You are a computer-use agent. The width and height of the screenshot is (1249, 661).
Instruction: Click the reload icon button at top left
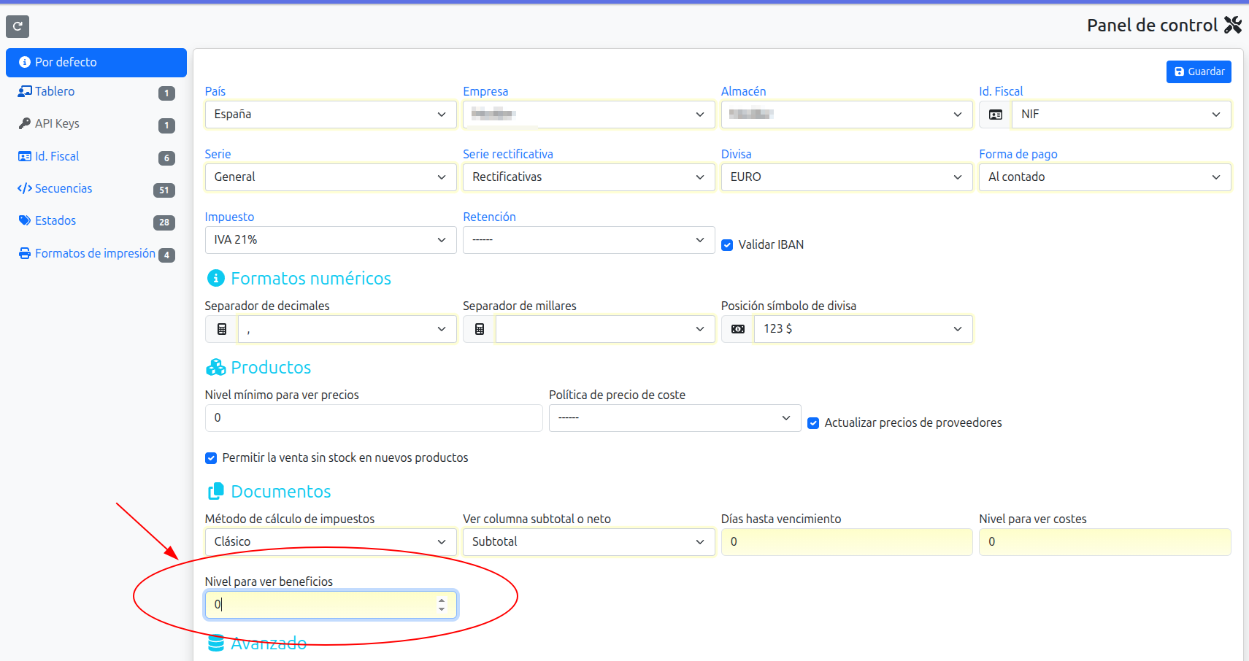(x=18, y=26)
